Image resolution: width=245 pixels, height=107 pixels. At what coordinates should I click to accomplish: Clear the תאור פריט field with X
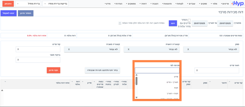(197, 70)
